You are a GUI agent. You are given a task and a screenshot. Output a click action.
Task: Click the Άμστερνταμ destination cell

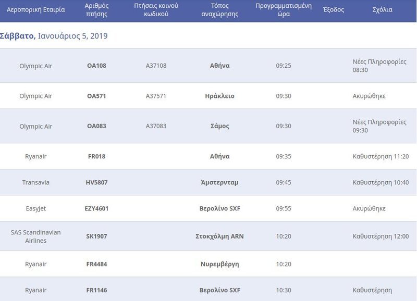(x=220, y=183)
